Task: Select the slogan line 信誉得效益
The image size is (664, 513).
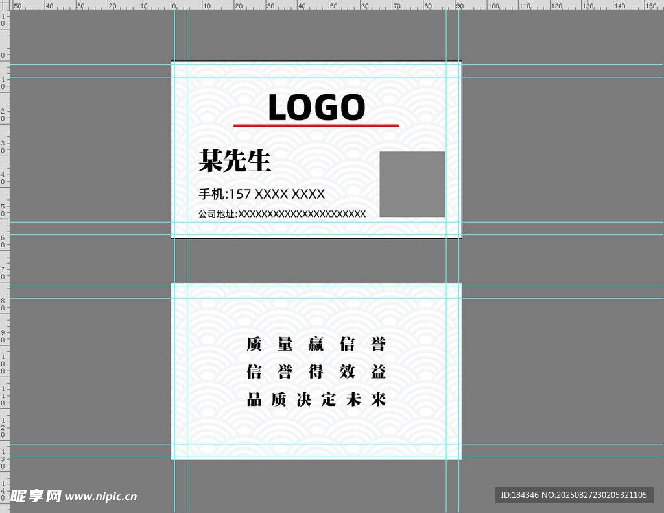Action: click(x=316, y=371)
